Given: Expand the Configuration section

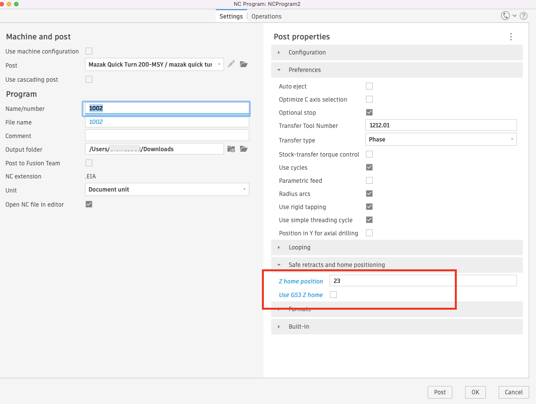Looking at the screenshot, I should (x=279, y=53).
